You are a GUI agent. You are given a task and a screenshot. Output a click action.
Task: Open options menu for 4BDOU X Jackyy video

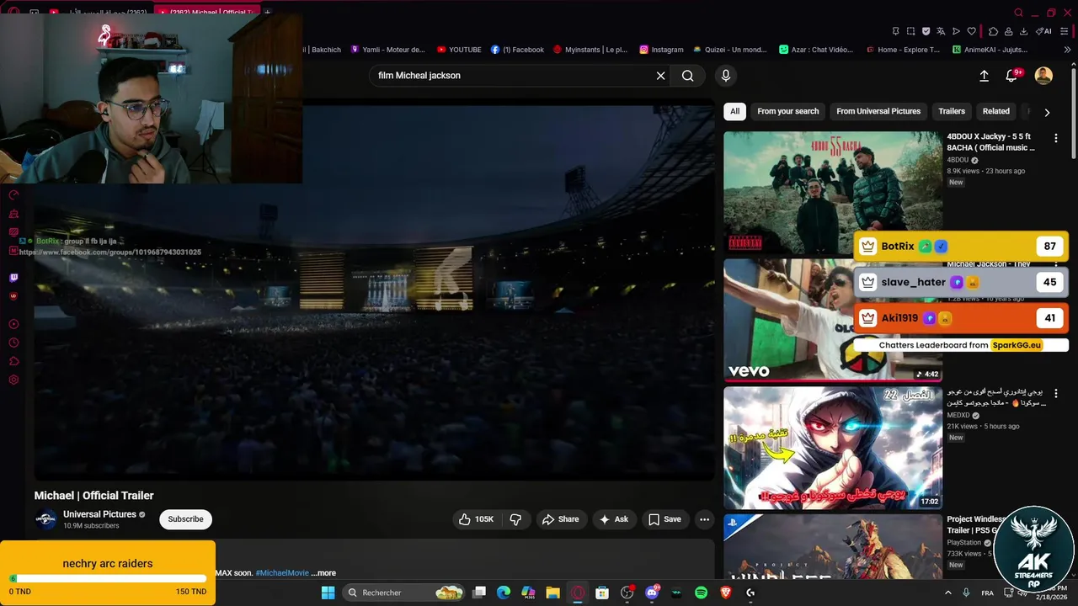point(1055,138)
